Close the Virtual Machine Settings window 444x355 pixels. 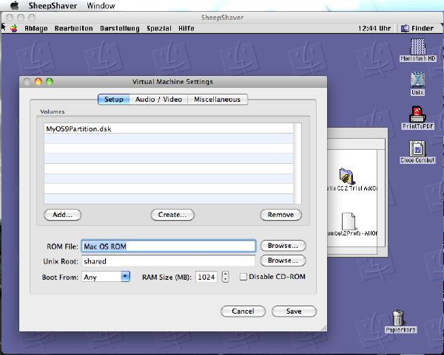27,82
